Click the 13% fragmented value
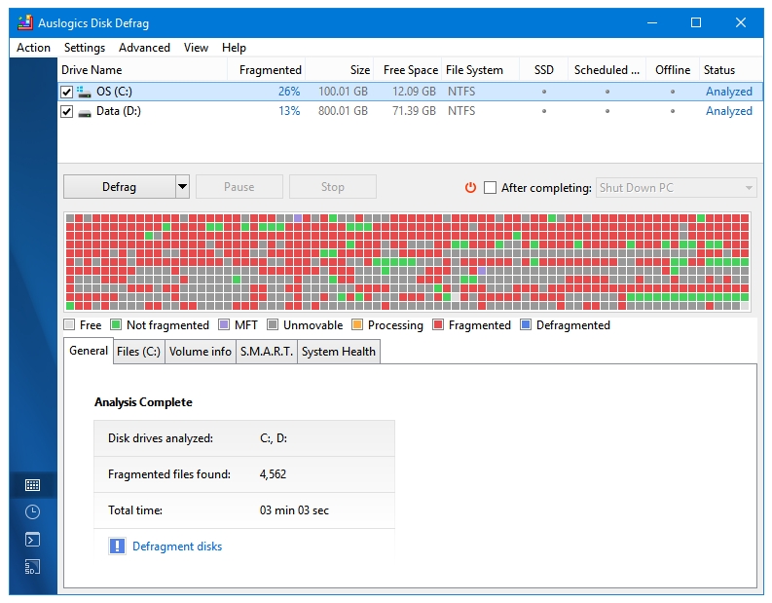 point(289,111)
